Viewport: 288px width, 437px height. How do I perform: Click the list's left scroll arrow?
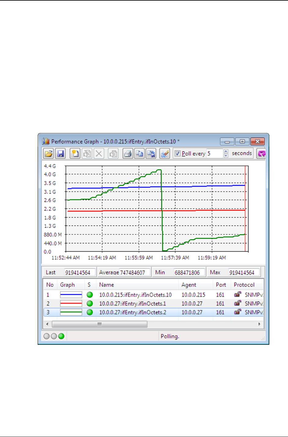(47, 324)
